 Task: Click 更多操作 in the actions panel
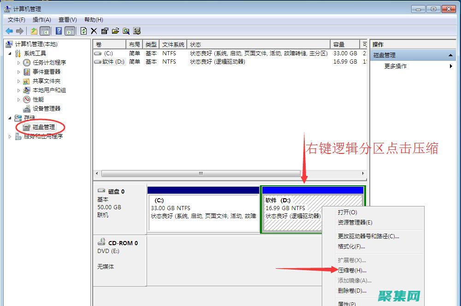[x=396, y=66]
